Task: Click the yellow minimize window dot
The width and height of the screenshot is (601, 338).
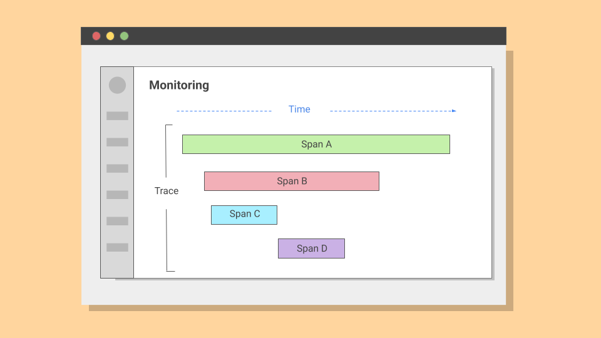Action: (110, 36)
